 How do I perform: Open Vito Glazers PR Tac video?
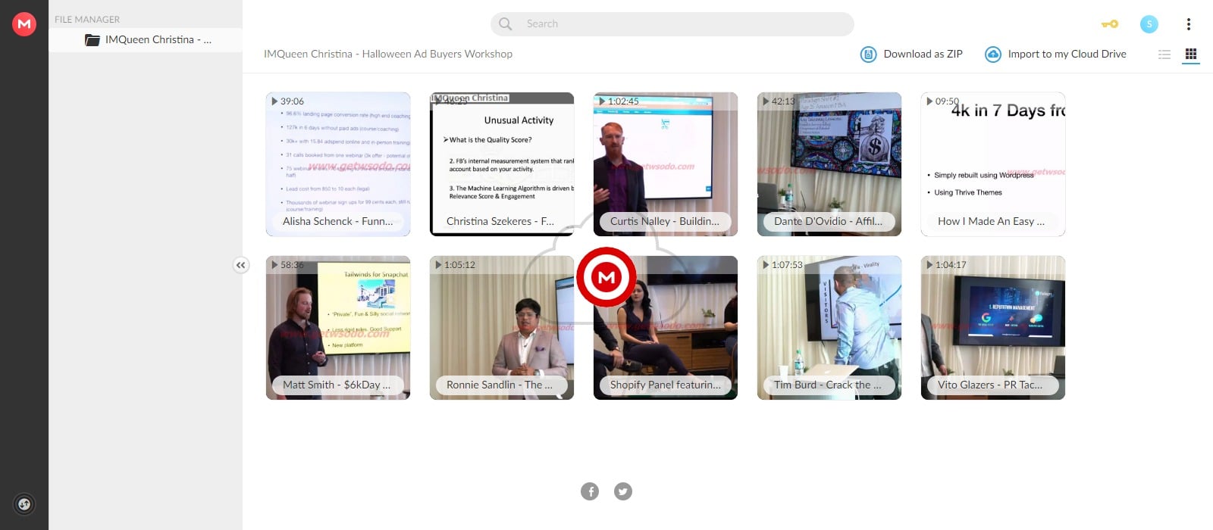(993, 328)
